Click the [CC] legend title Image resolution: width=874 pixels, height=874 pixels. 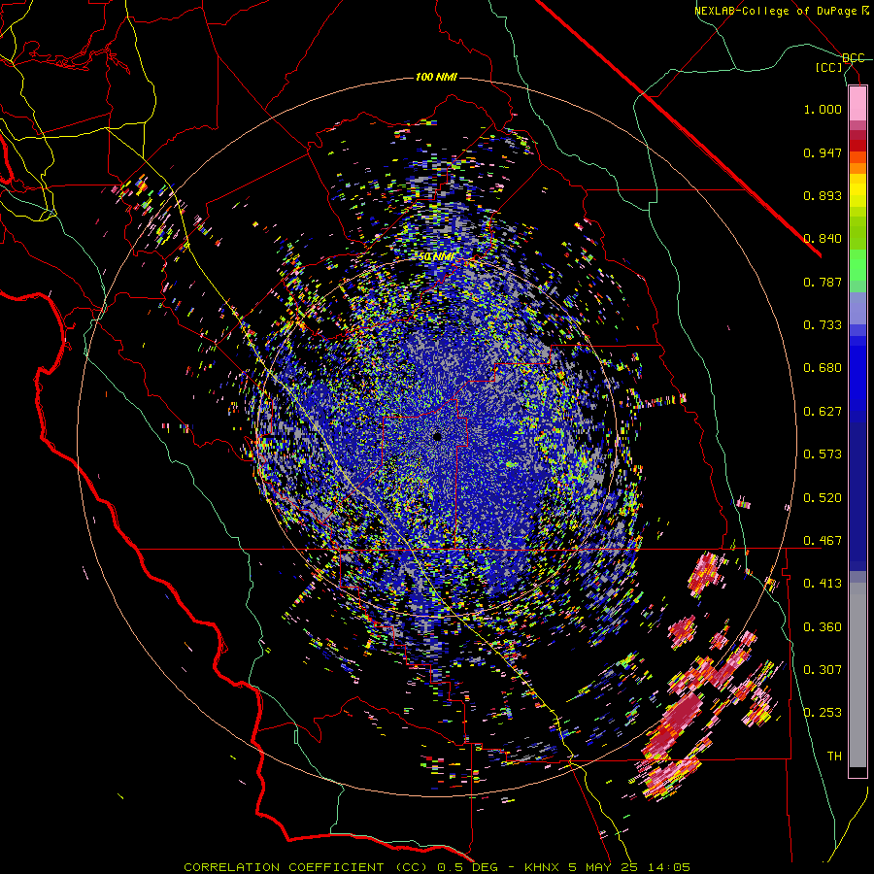point(829,67)
